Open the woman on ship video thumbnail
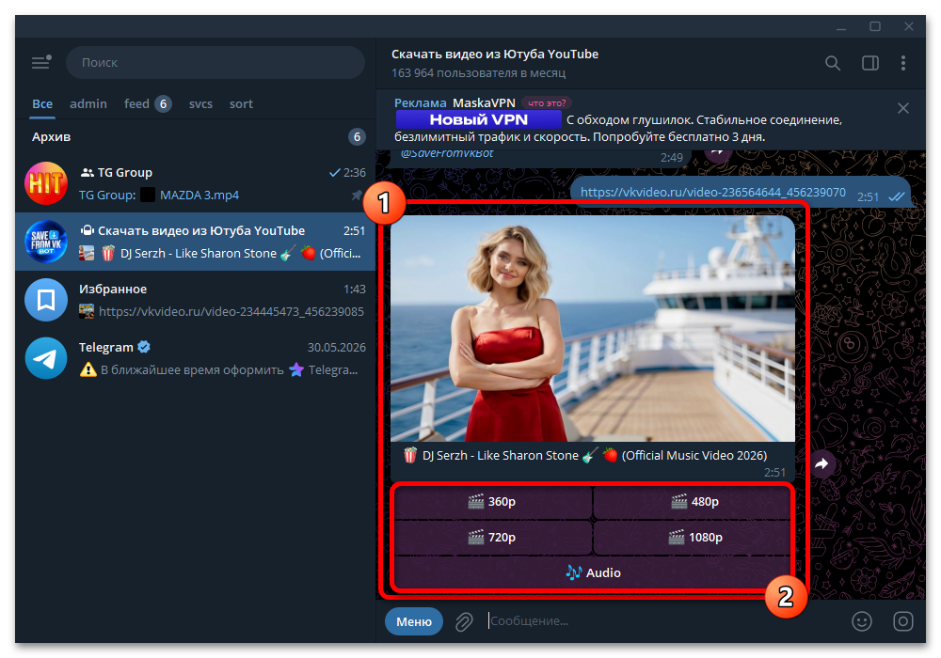Image resolution: width=941 pixels, height=658 pixels. click(592, 328)
